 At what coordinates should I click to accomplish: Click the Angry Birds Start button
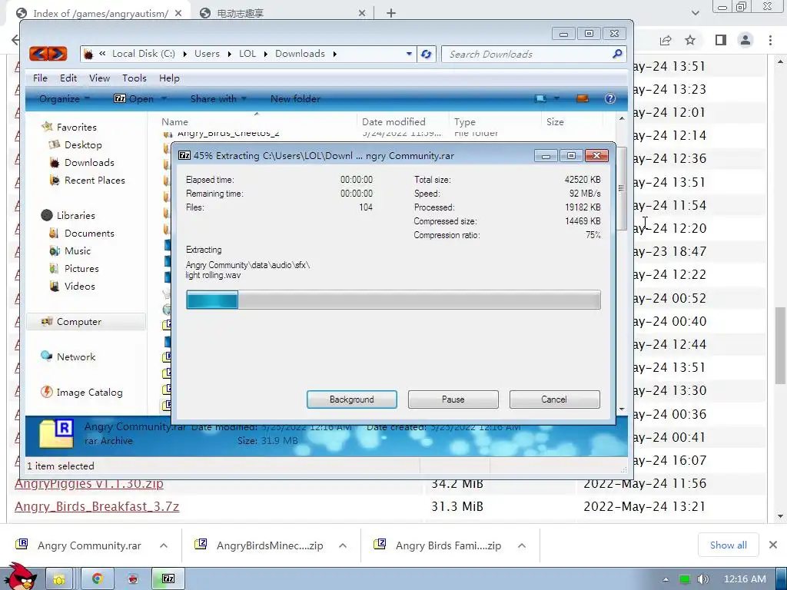tap(20, 577)
